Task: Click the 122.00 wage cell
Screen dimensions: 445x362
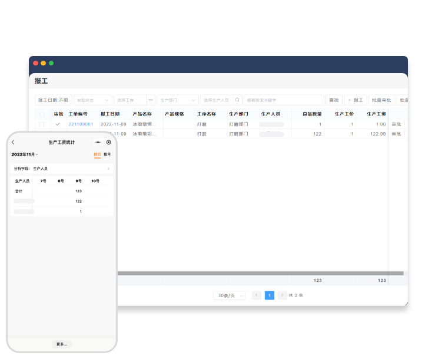Action: [x=378, y=134]
